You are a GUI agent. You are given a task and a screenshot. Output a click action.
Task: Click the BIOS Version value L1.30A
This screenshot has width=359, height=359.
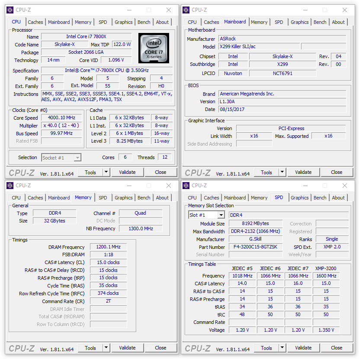tap(282, 101)
